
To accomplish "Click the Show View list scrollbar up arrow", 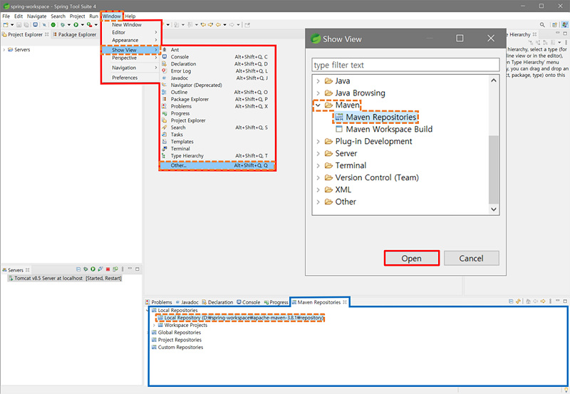I will tap(494, 81).
